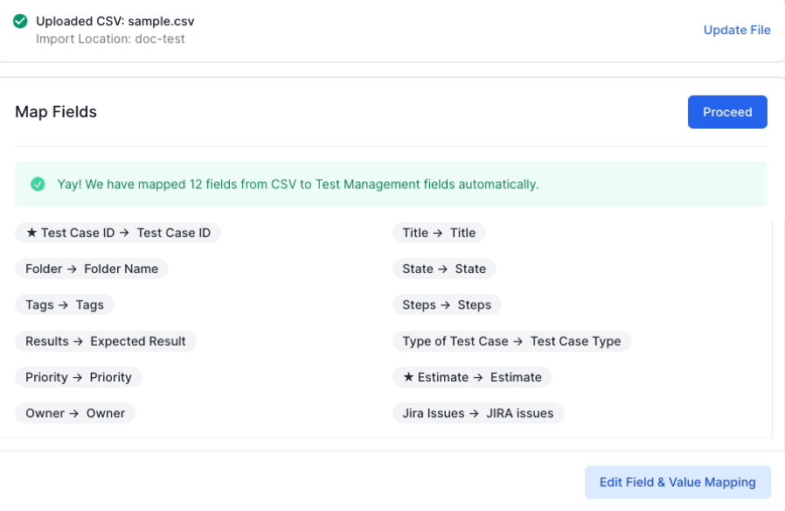The height and width of the screenshot is (511, 785).
Task: Select the Steps to Steps chip
Action: click(447, 304)
